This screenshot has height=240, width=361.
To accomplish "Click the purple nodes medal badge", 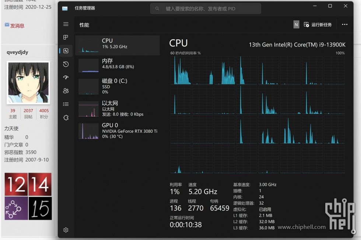I will point(16,208).
